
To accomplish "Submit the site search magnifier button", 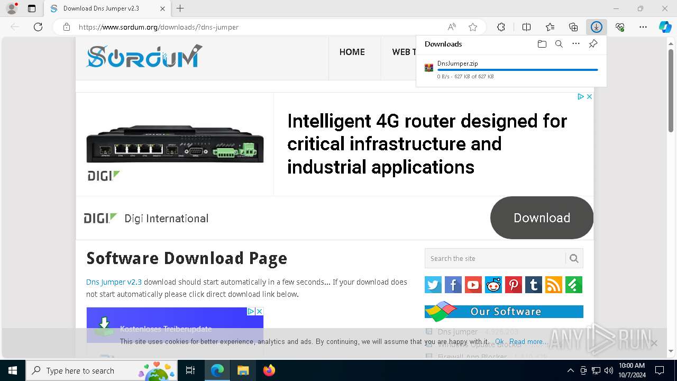I will pos(574,258).
